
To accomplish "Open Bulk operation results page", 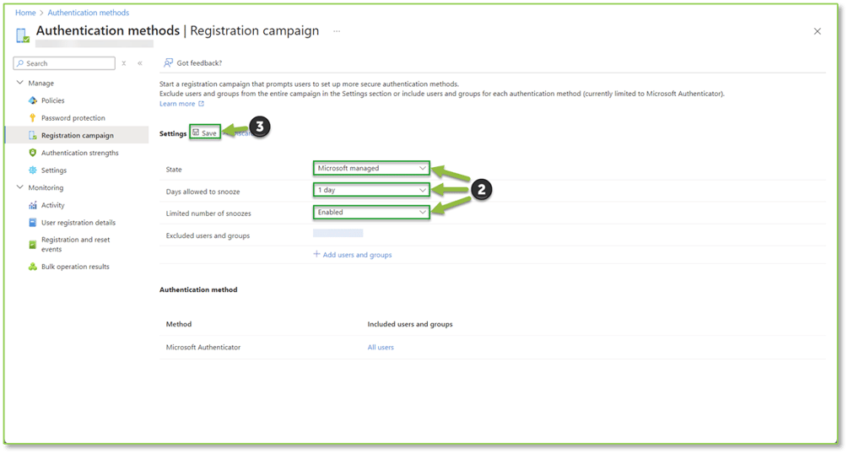I will [75, 267].
